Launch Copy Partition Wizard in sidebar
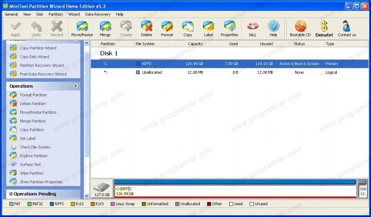The height and width of the screenshot is (217, 371). pyautogui.click(x=38, y=48)
